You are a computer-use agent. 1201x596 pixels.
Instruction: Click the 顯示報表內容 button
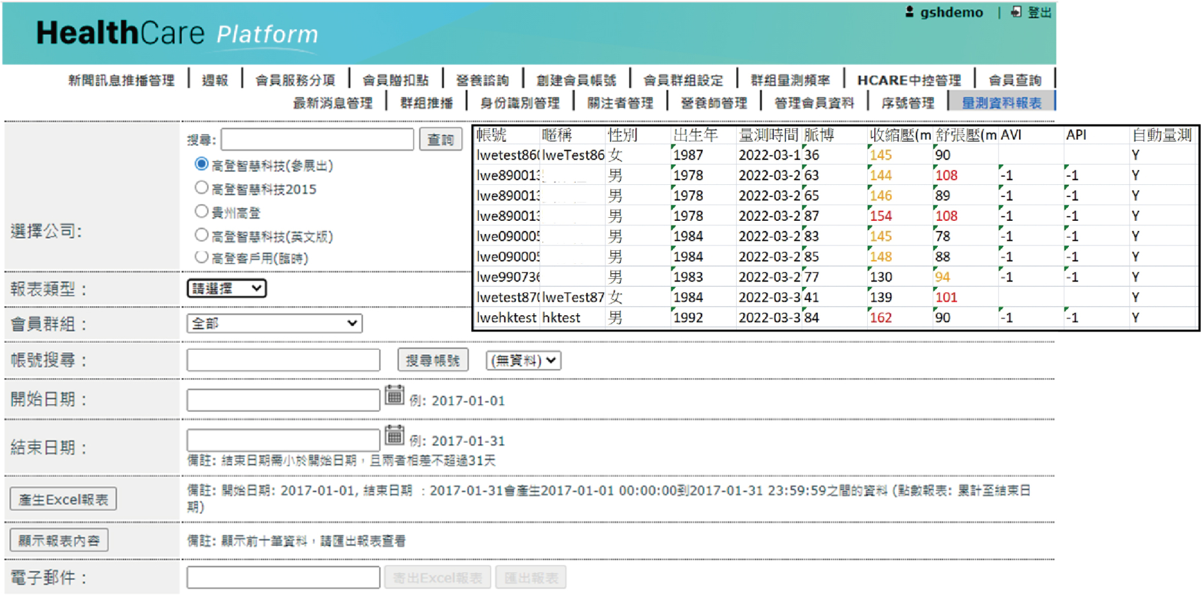(x=59, y=541)
